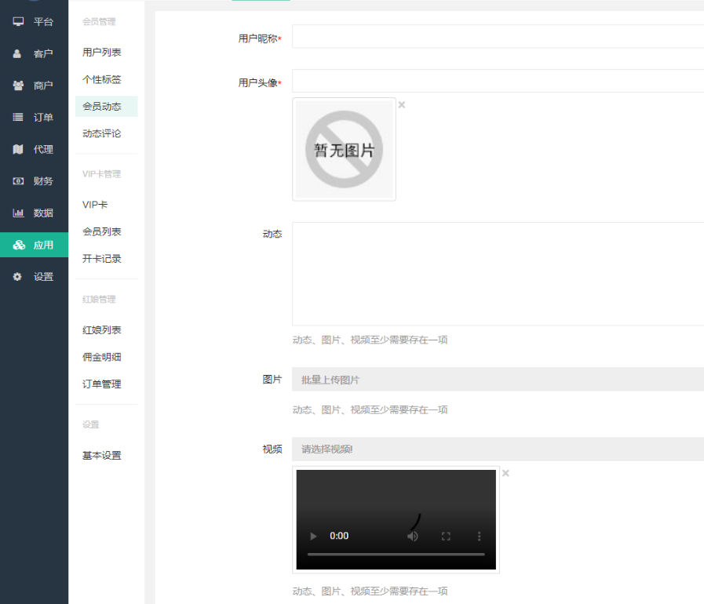
Task: Open 动态评论 in the submenu
Action: 102,133
